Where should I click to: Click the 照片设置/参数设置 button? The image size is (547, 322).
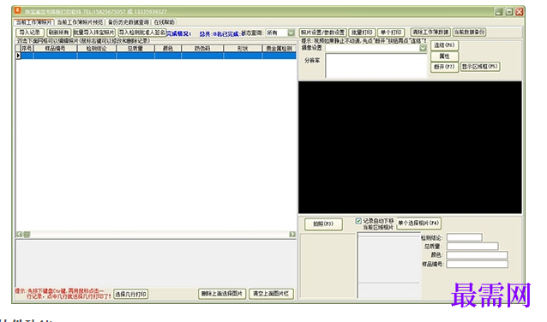(x=322, y=33)
